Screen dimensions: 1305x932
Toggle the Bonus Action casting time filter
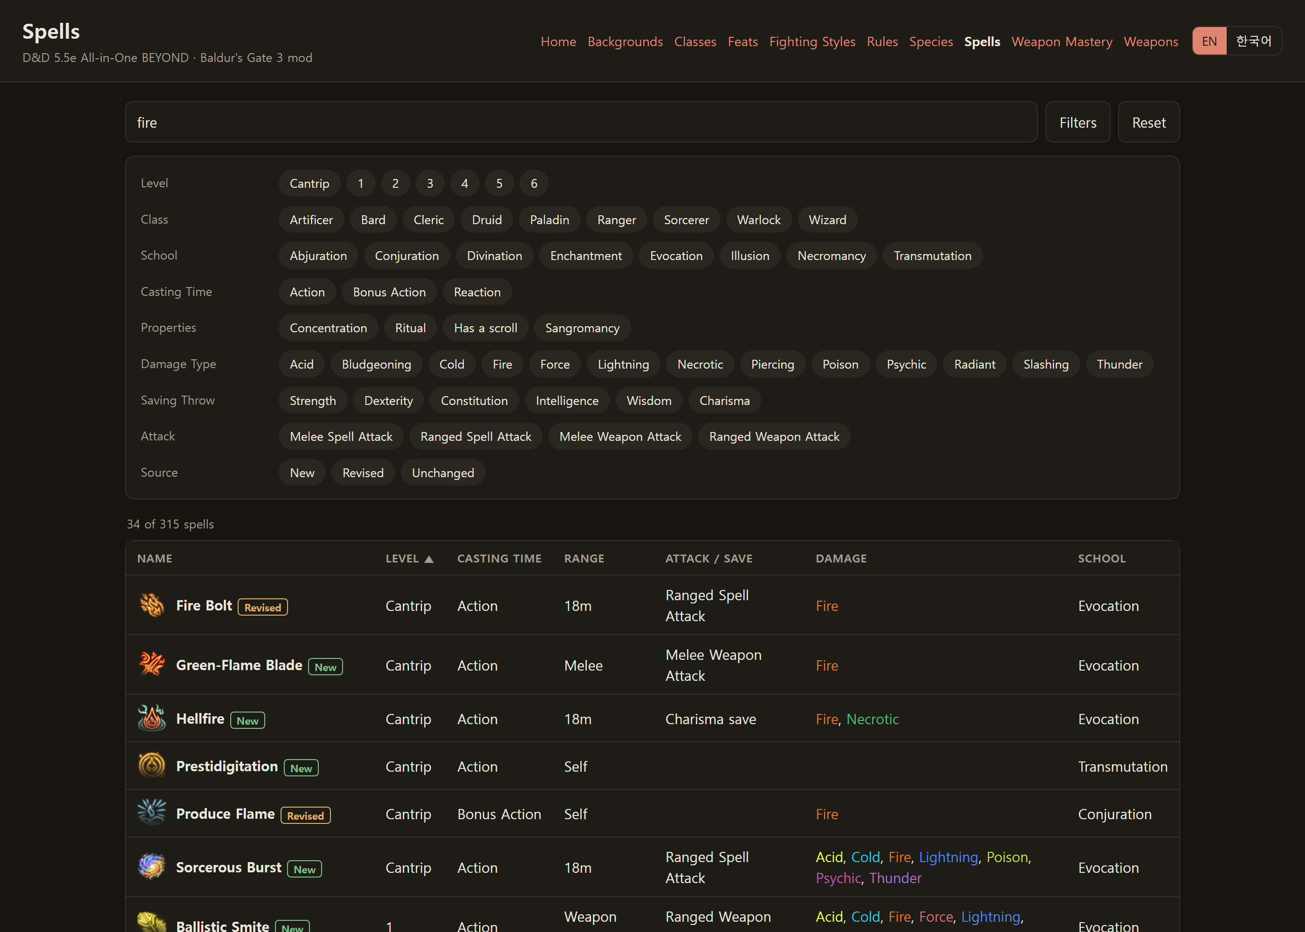(x=389, y=292)
